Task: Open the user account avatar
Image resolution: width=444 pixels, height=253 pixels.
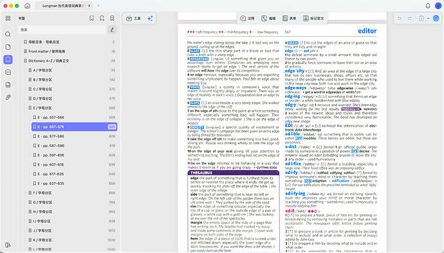Action: coord(438,6)
